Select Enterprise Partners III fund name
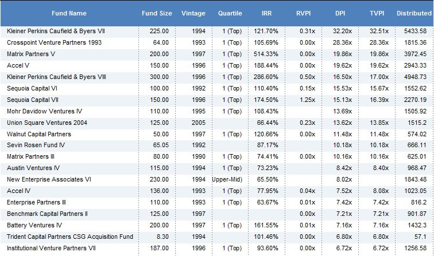 pos(36,203)
